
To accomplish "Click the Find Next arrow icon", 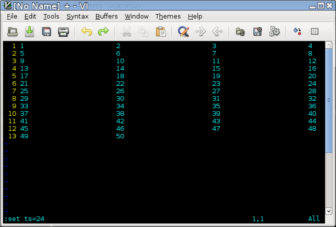I will point(200,32).
